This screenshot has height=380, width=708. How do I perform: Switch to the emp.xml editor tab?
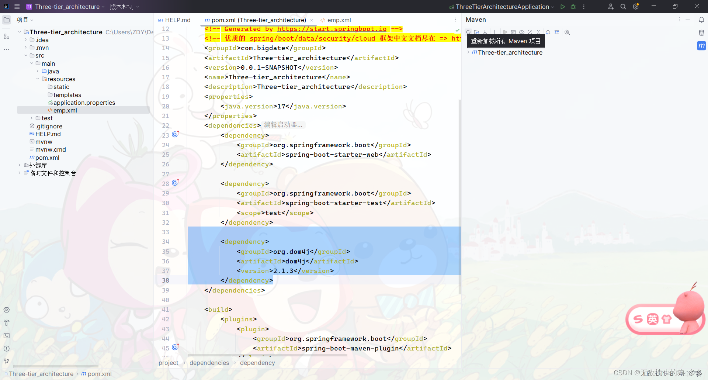coord(339,20)
